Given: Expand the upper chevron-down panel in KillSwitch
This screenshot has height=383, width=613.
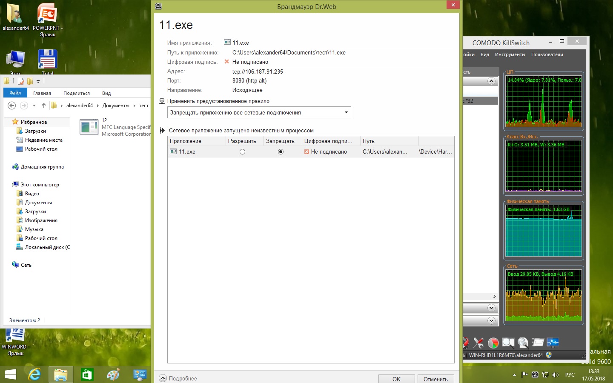Looking at the screenshot, I should [x=491, y=308].
